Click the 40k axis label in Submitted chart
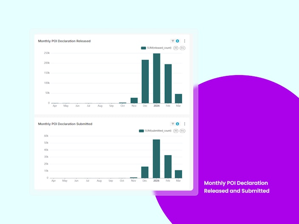Image resolution: width=299 pixels, height=224 pixels. (x=46, y=150)
